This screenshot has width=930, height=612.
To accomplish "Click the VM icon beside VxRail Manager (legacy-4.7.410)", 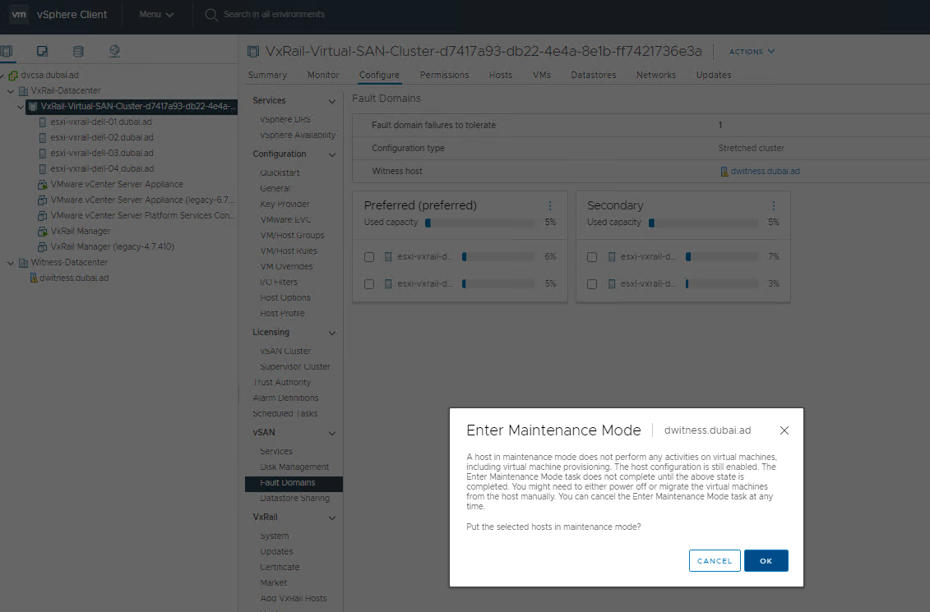I will 42,246.
